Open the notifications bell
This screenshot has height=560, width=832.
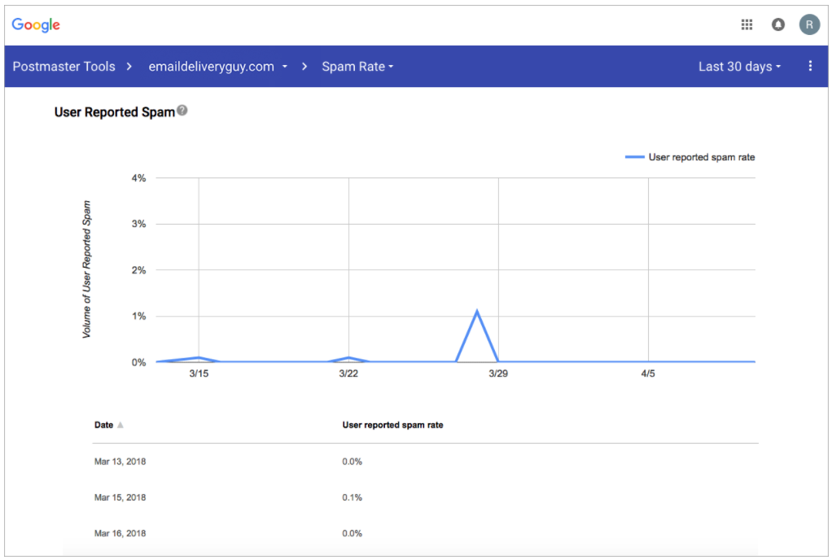(778, 24)
